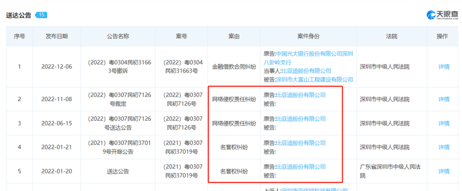The image size is (462, 191).
Task: Click plaintiff 比亚迪股份有限公司 in row 5
Action: (300, 167)
